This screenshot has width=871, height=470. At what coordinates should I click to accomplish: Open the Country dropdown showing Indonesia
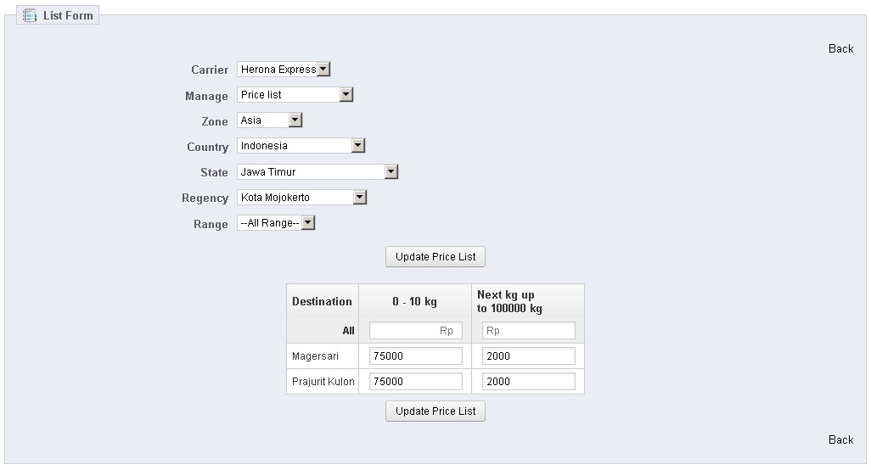(301, 146)
